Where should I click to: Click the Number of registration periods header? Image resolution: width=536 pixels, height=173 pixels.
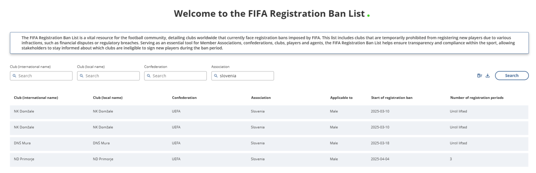point(476,98)
